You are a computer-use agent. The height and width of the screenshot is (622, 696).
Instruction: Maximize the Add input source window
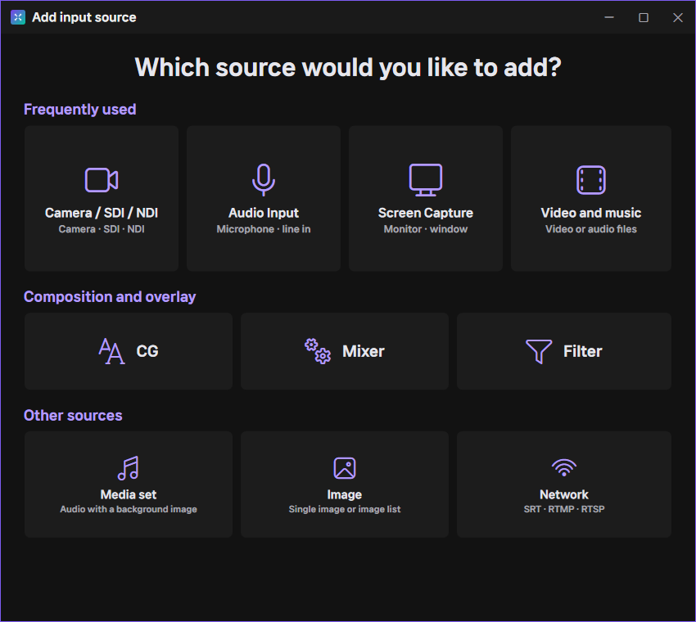tap(643, 17)
